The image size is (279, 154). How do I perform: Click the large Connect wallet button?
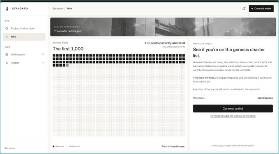(x=233, y=109)
